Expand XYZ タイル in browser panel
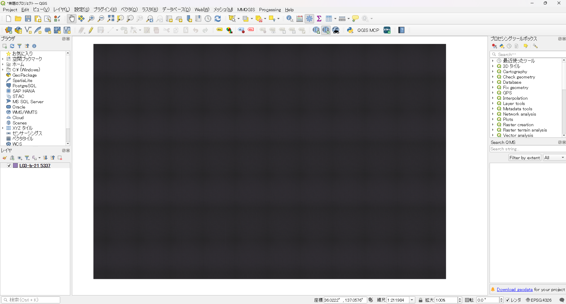Screen dimensions: 566x304 click(x=3, y=128)
